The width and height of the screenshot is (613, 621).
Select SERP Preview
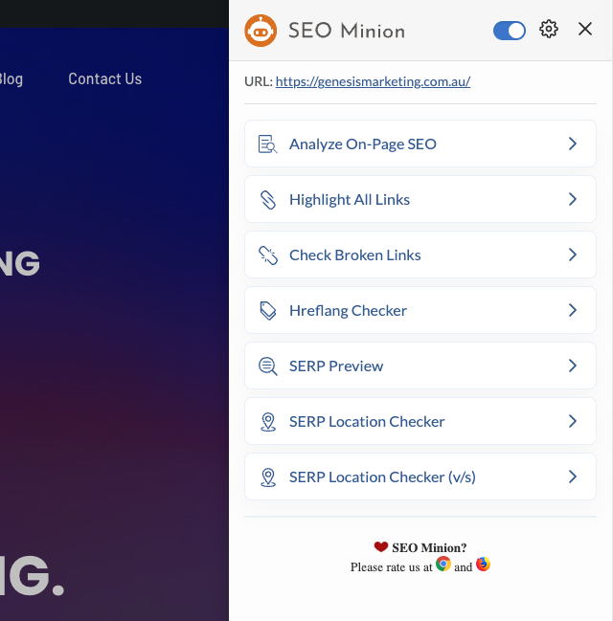coord(420,366)
